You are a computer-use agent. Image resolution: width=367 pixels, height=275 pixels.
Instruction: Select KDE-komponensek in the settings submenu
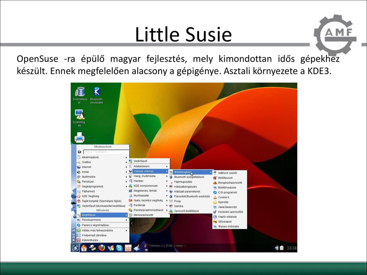click(149, 186)
